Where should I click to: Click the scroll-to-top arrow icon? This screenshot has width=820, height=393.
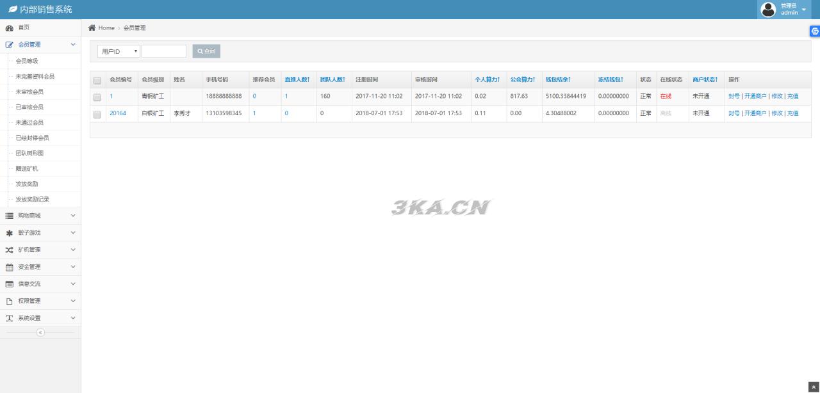pyautogui.click(x=814, y=387)
